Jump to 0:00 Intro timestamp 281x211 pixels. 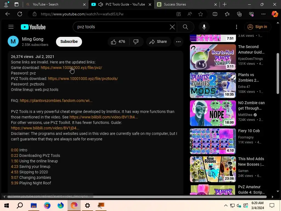[15, 150]
